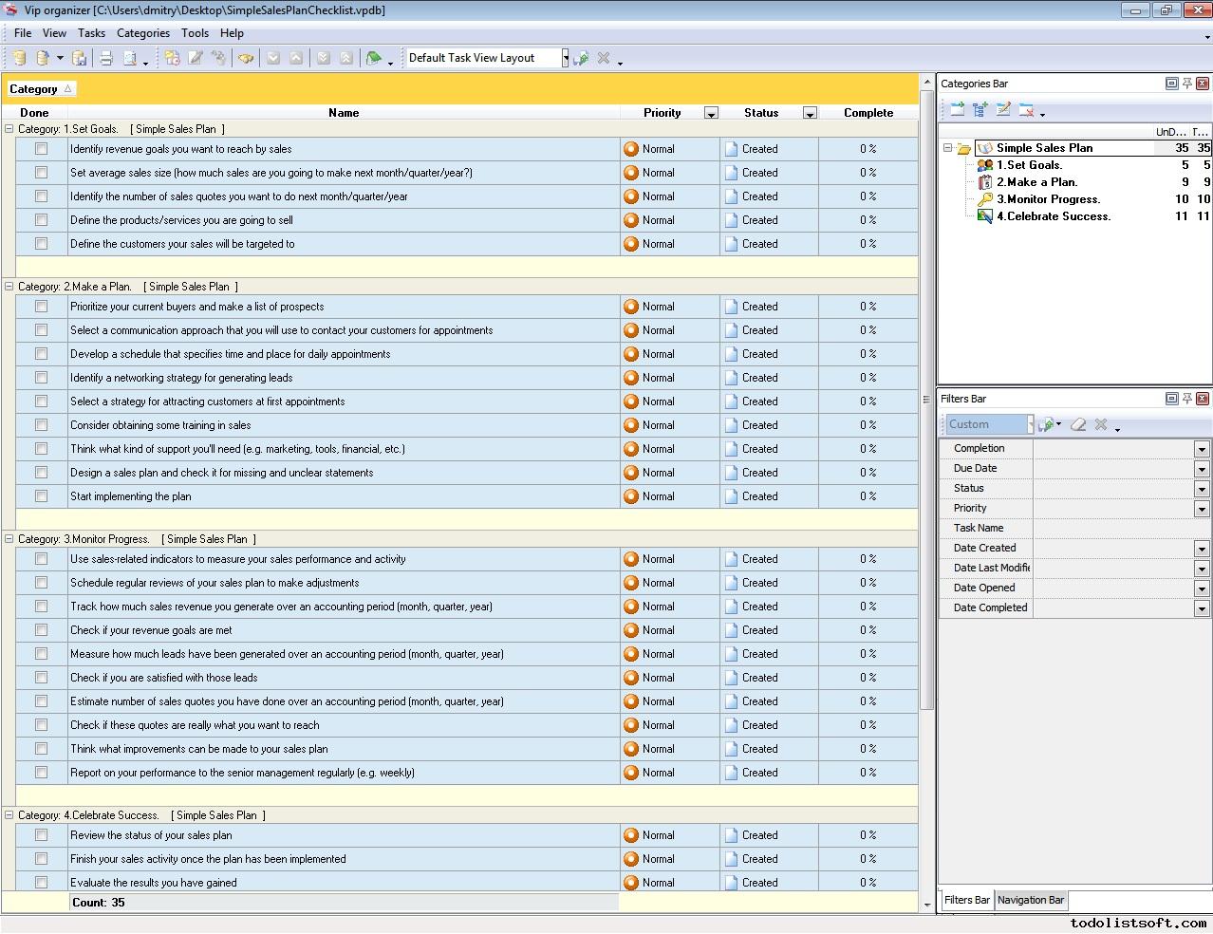Check Done box for 'Identify revenue goals' task
The image size is (1213, 934).
(41, 149)
